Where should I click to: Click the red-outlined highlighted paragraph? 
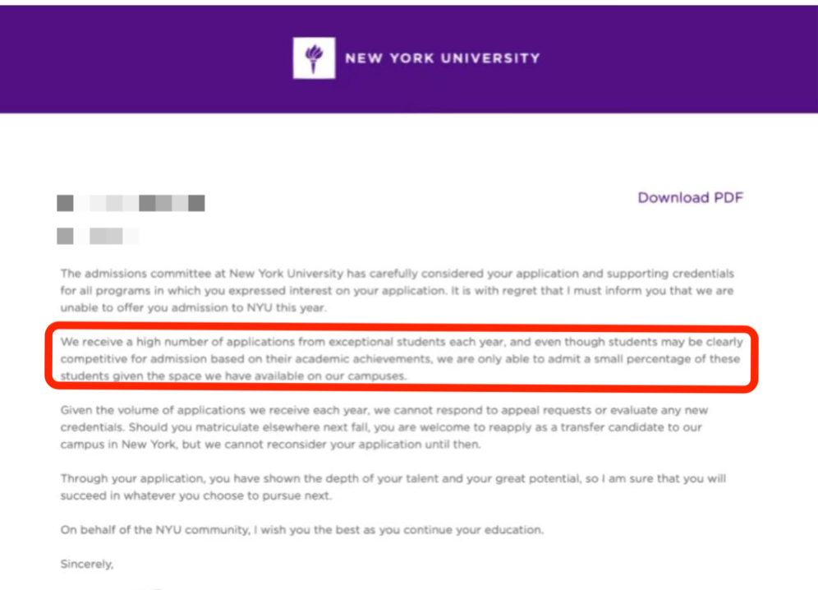point(401,358)
